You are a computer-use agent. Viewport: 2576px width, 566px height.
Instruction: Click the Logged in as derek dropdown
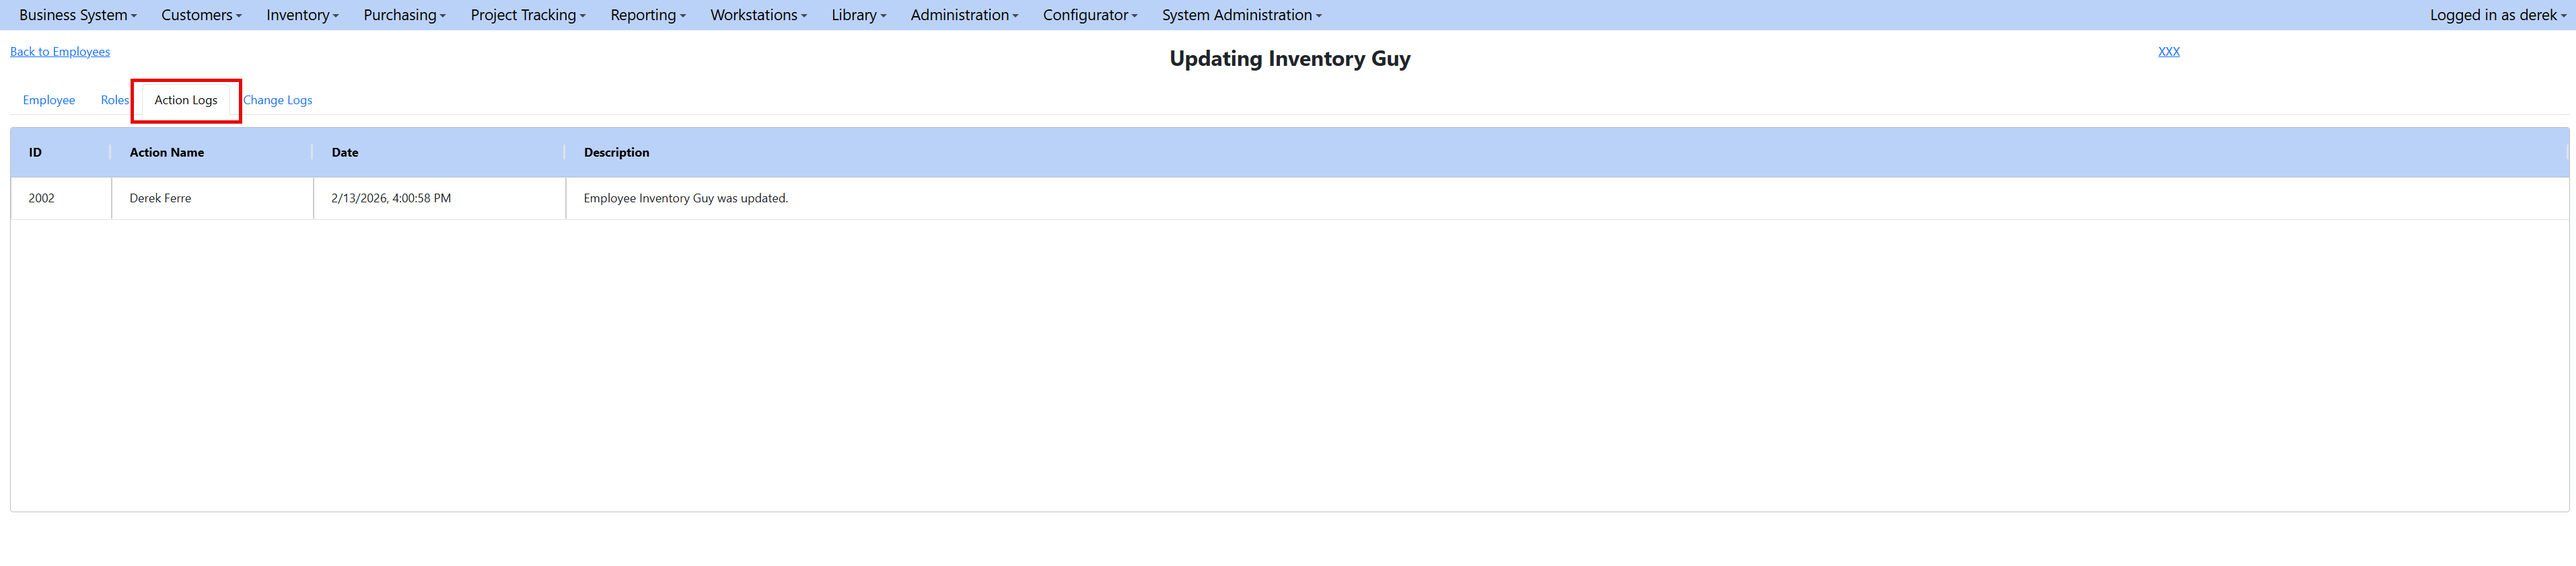pyautogui.click(x=2498, y=15)
